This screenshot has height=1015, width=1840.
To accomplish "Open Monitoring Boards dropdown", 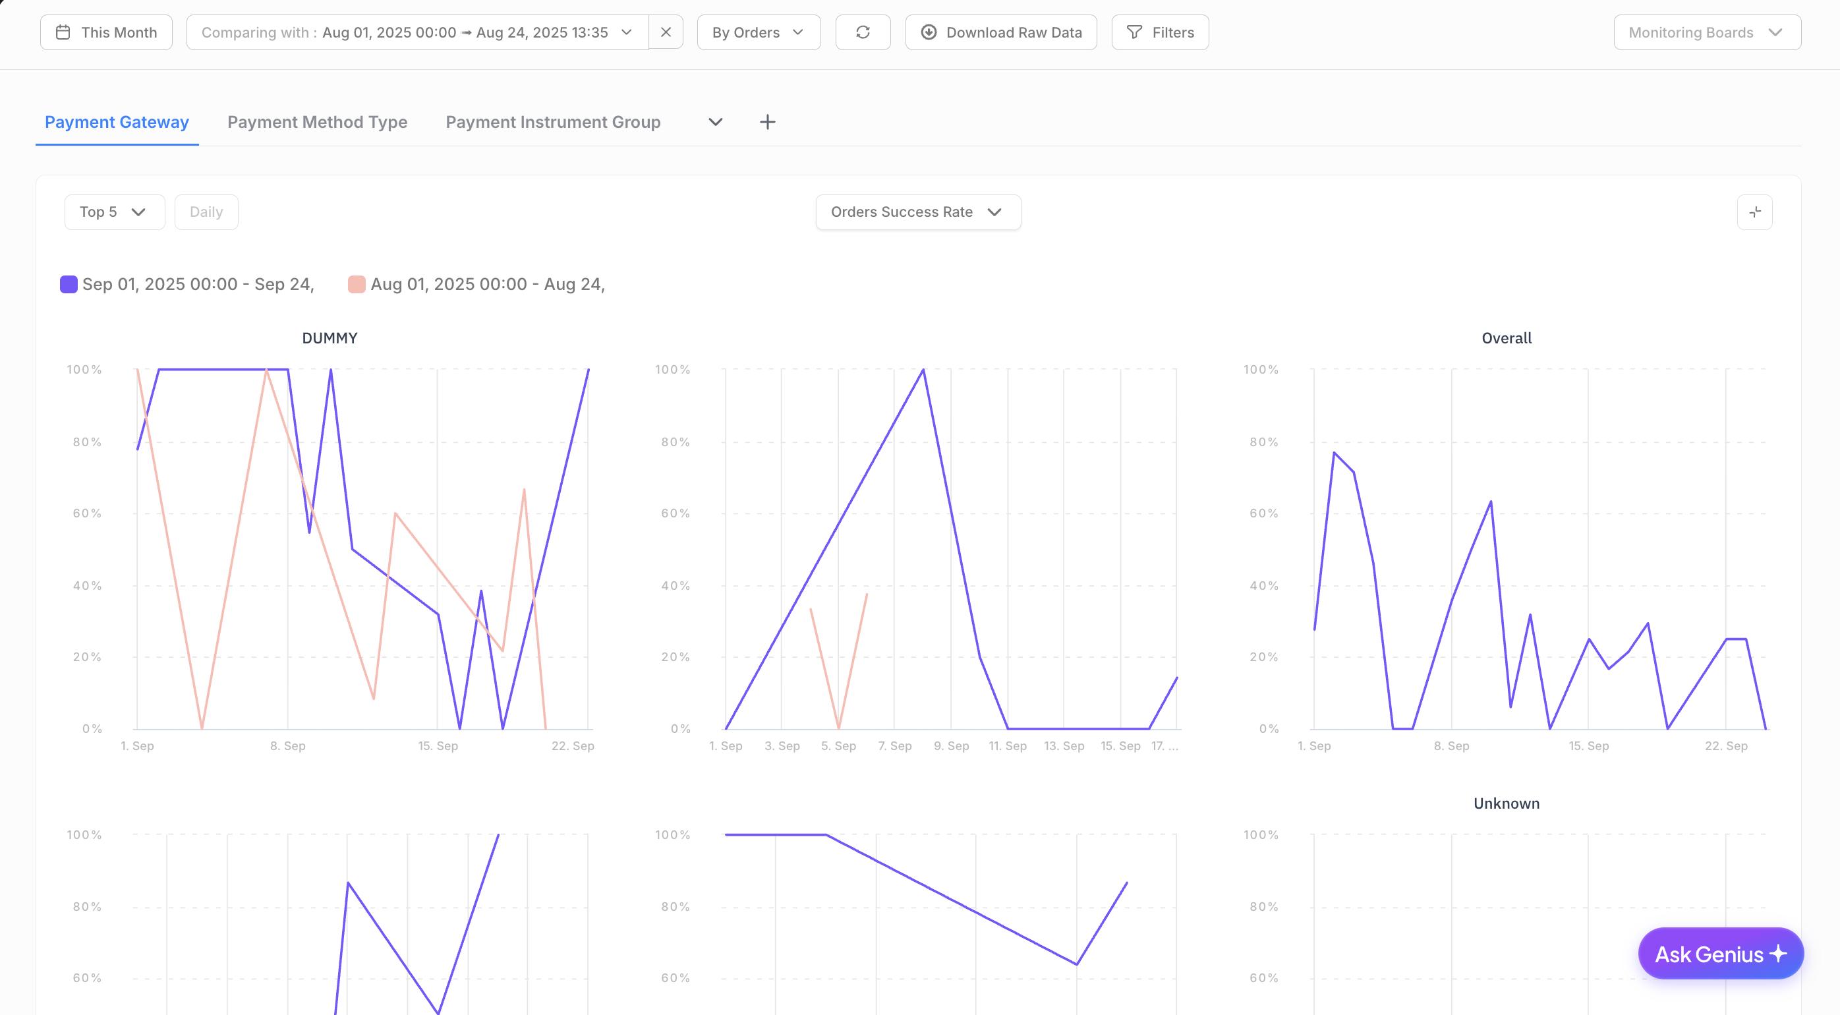I will pyautogui.click(x=1706, y=32).
